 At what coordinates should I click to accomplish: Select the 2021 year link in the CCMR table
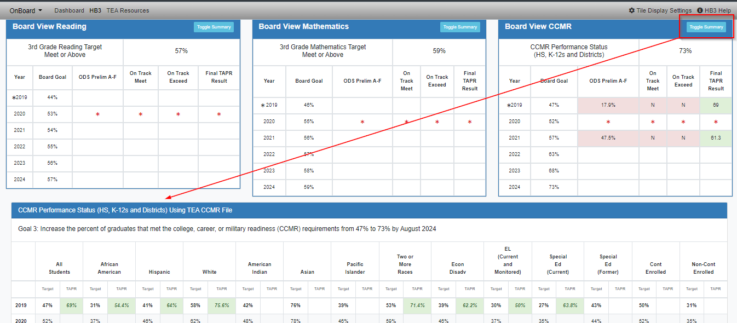[515, 138]
